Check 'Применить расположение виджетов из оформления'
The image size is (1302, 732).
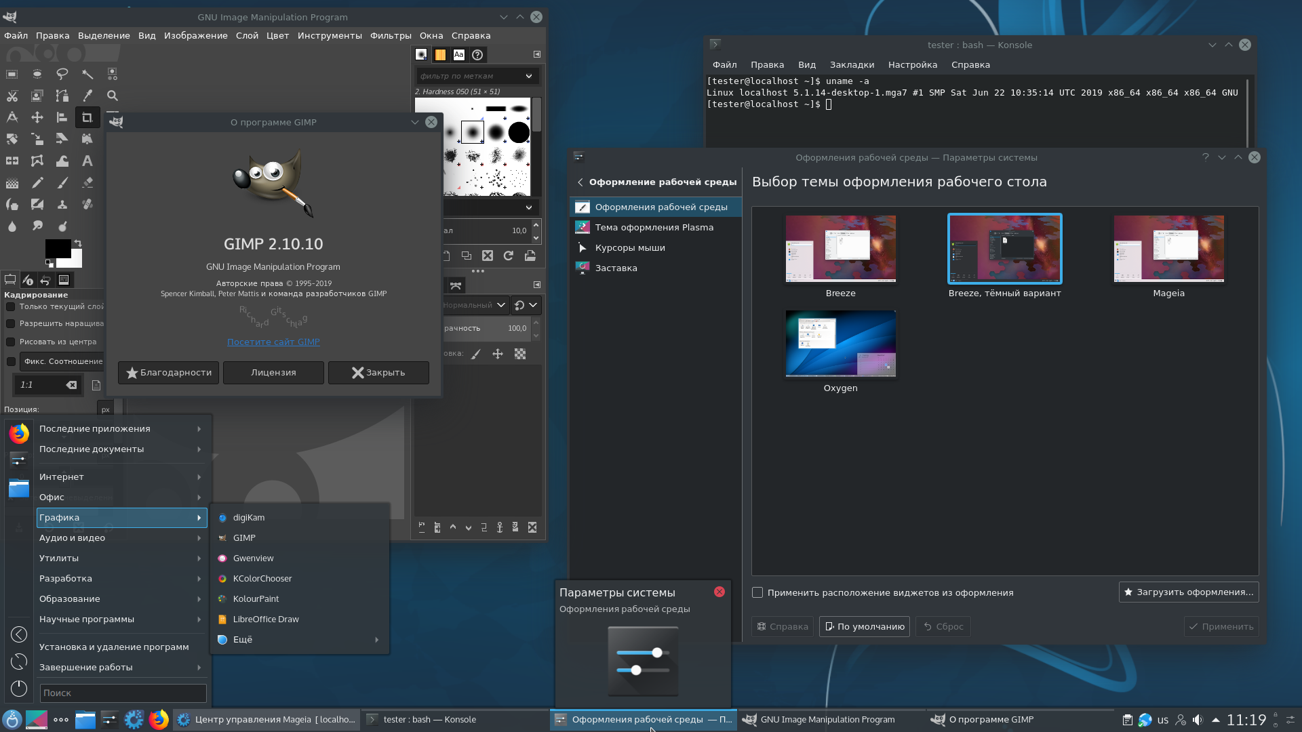[x=757, y=592]
